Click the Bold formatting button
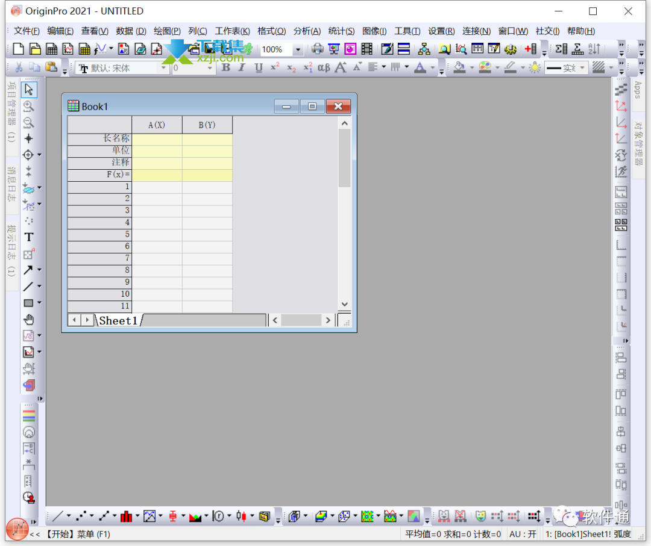 (x=226, y=67)
